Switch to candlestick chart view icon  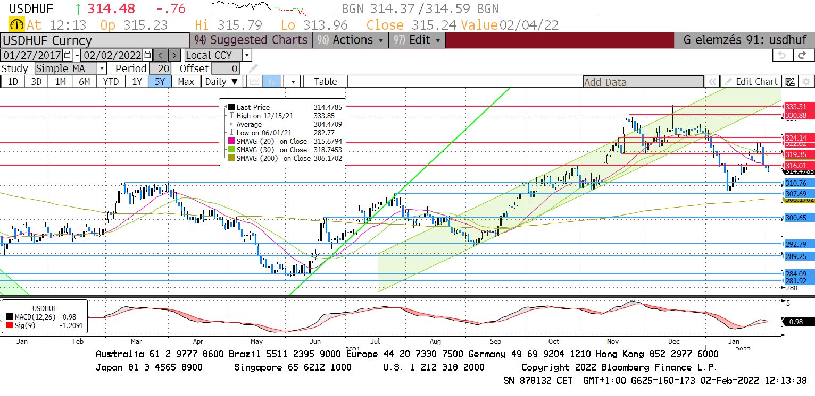271,82
